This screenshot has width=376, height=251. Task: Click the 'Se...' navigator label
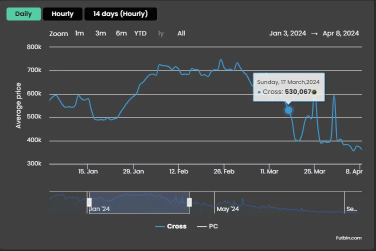352,209
